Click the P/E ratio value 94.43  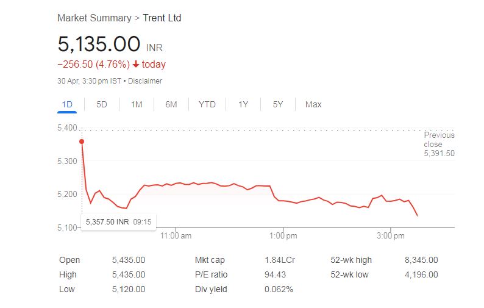click(x=276, y=274)
